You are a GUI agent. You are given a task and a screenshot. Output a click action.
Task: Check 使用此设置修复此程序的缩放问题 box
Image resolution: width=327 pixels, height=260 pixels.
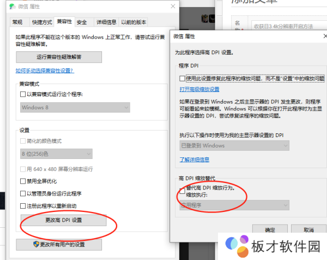tap(183, 79)
